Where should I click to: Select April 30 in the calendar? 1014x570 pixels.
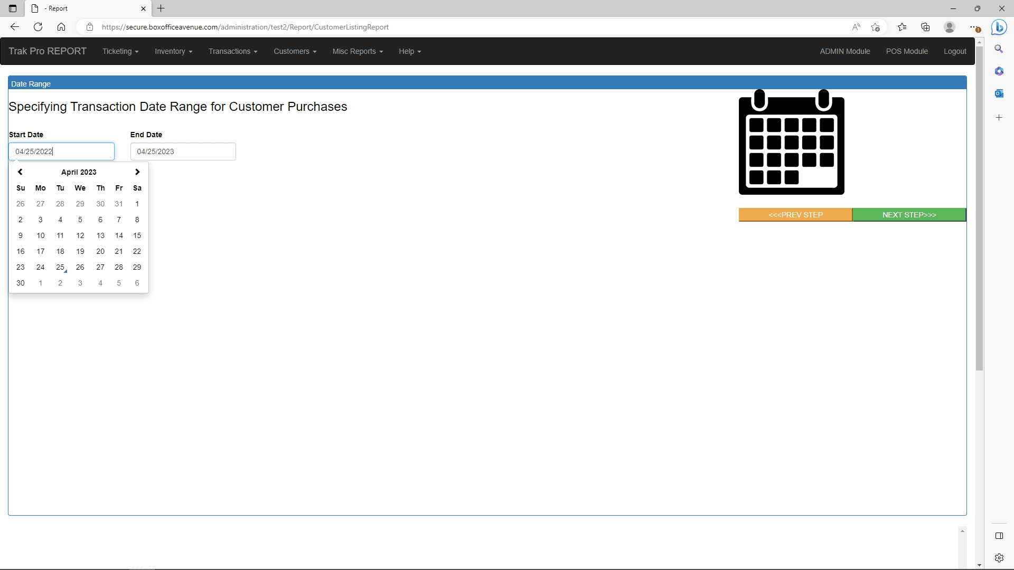[x=21, y=283]
